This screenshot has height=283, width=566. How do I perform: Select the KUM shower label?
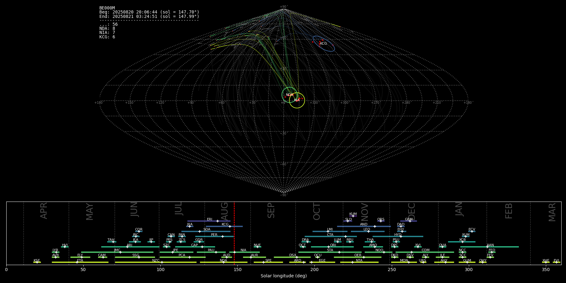click(x=353, y=214)
